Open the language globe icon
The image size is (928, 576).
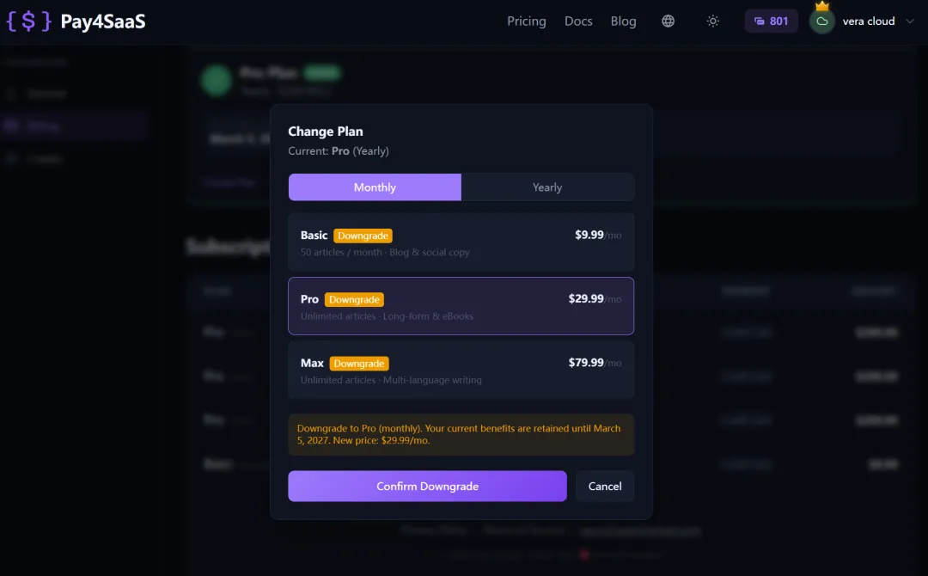pyautogui.click(x=668, y=21)
